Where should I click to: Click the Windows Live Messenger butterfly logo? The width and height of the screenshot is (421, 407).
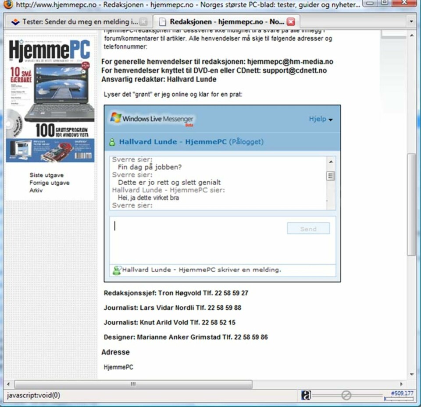tap(116, 118)
